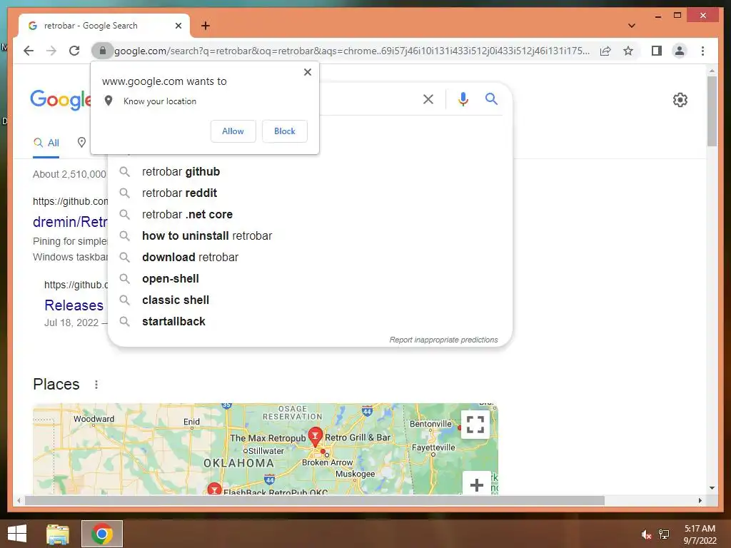
Task: Go back using the browser back arrow
Action: point(29,51)
